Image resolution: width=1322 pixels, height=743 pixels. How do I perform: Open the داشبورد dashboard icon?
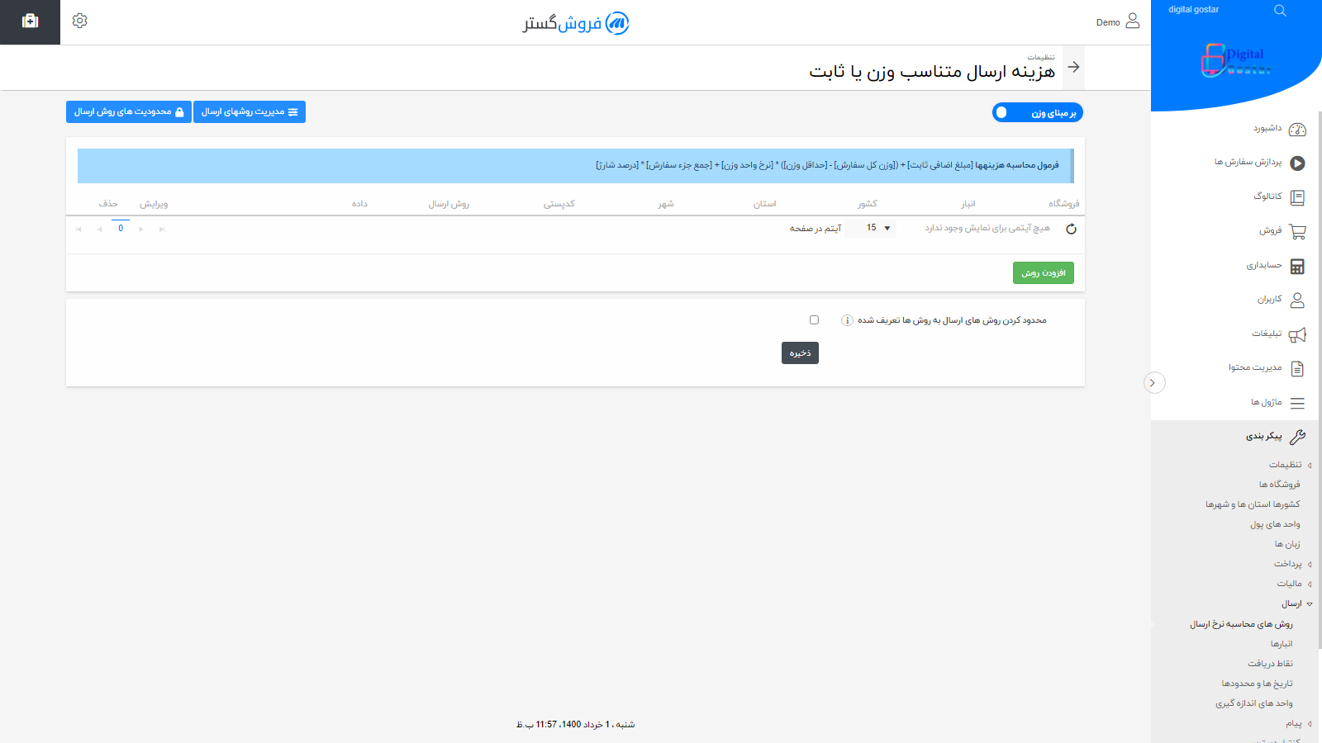coord(1298,129)
